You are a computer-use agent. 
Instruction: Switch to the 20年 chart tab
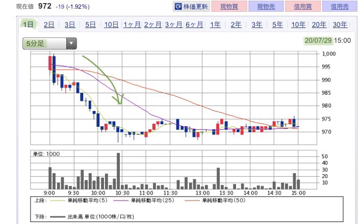[x=319, y=24]
